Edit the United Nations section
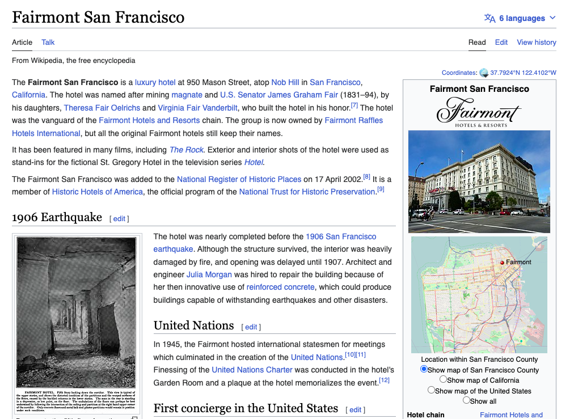 click(251, 327)
